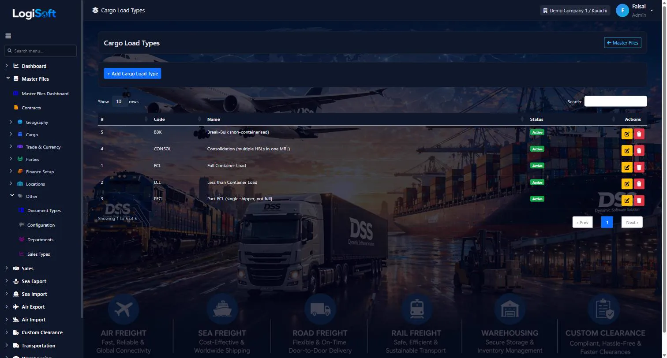The width and height of the screenshot is (667, 358).
Task: Edit the CONSOL Consolidation row
Action: 627,151
